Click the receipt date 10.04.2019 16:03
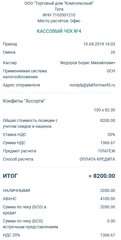This screenshot has height=240, width=121. pyautogui.click(x=99, y=44)
